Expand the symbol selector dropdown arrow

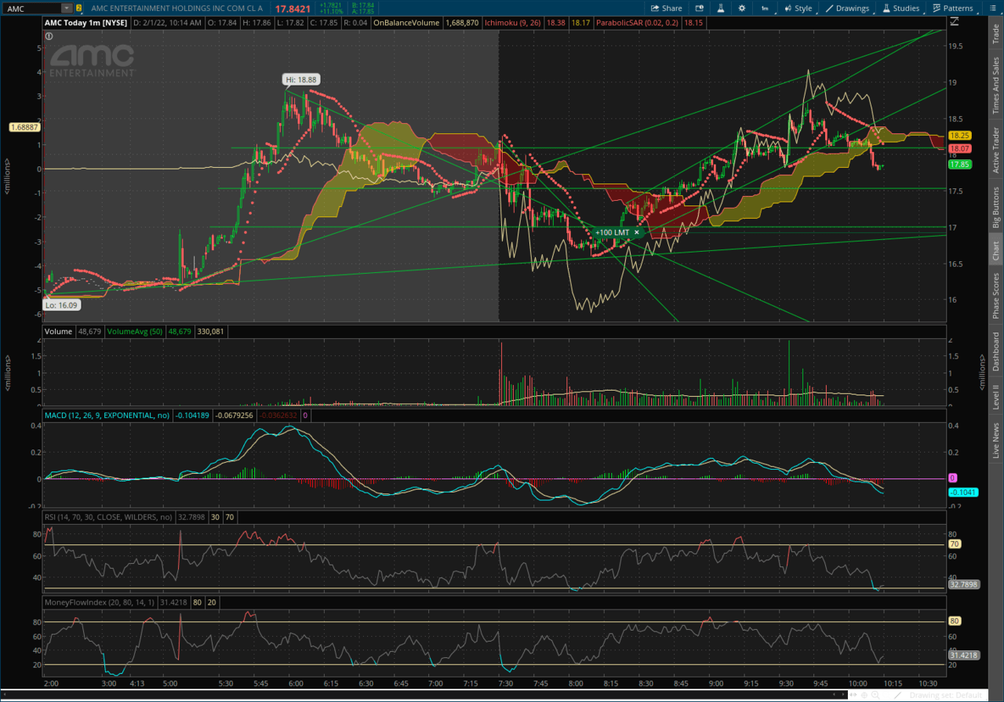coord(67,8)
